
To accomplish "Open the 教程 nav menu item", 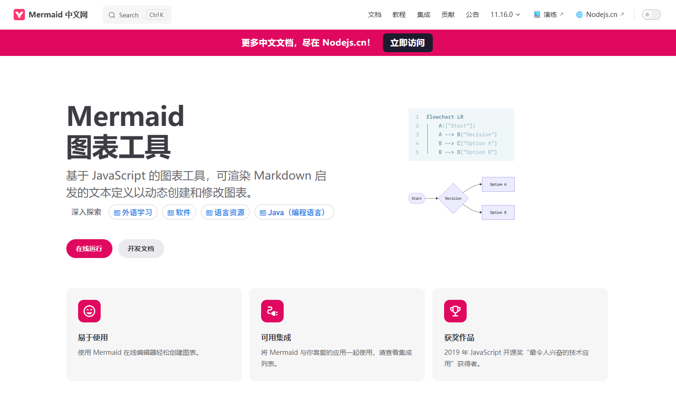I will [x=399, y=15].
